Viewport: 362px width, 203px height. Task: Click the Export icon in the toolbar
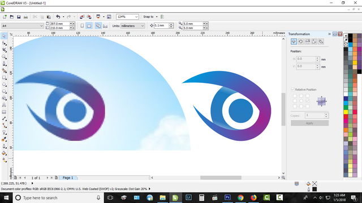coord(89,17)
